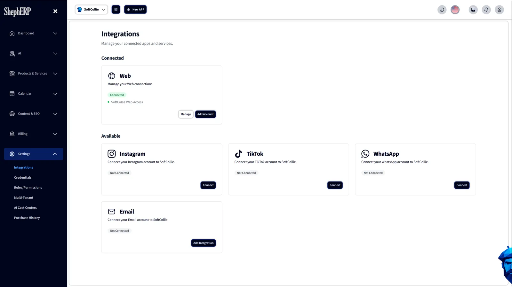
Task: Click Connect on the TikTok card
Action: click(335, 185)
